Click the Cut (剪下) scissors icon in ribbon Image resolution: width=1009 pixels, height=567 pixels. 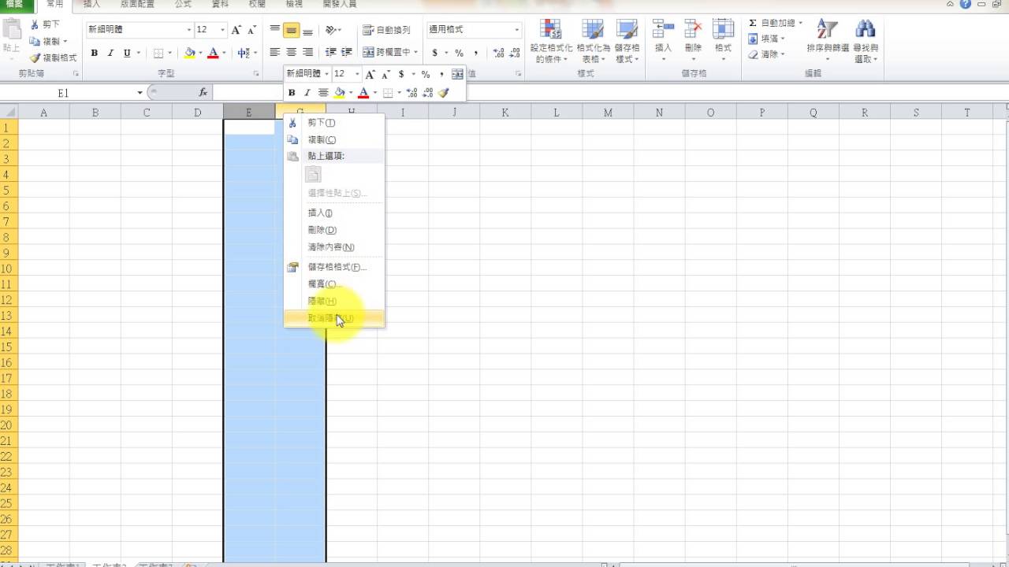(x=35, y=24)
